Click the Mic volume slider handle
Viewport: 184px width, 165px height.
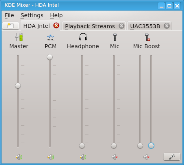(x=114, y=145)
